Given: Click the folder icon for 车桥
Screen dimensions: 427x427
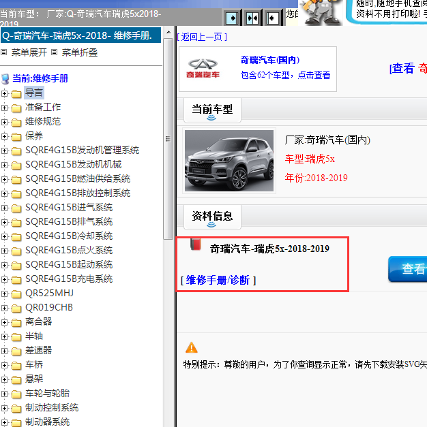Looking at the screenshot, I should click(x=16, y=366).
